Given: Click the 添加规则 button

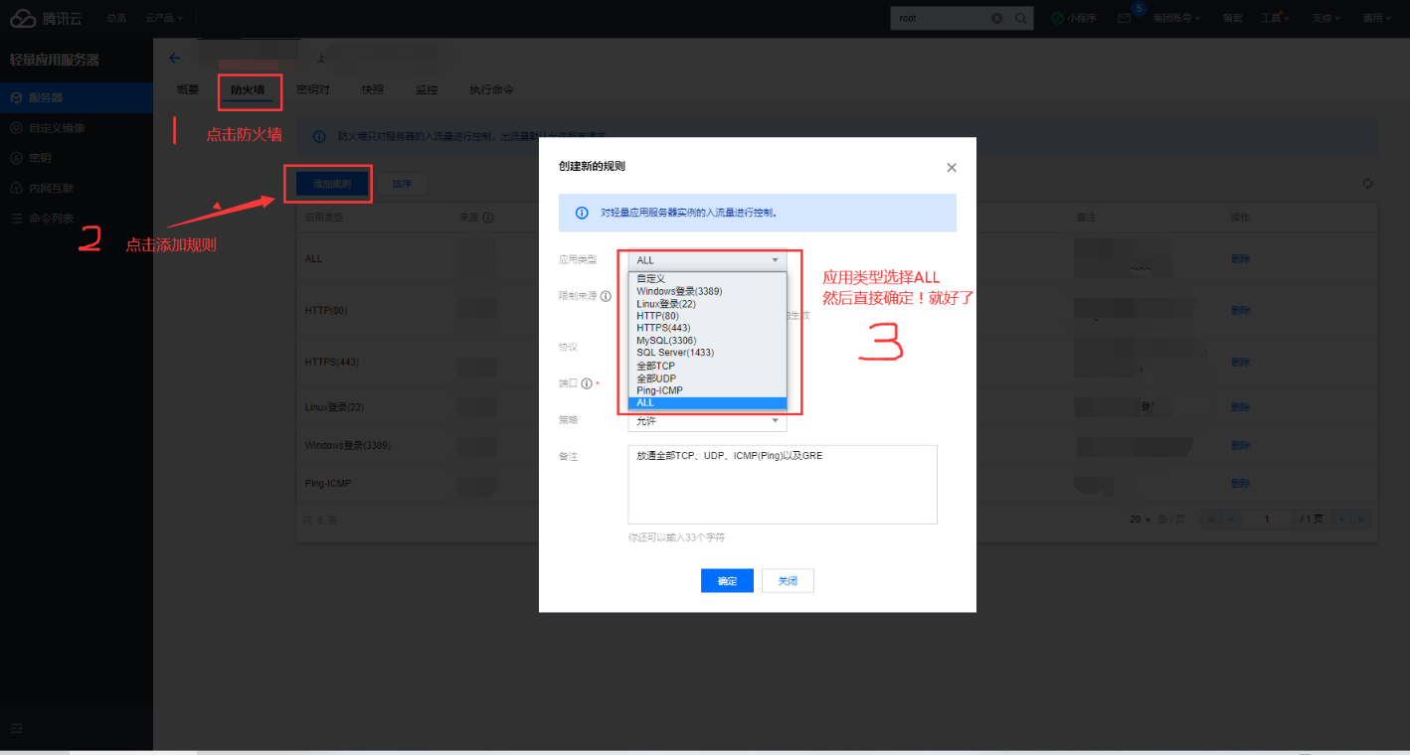Looking at the screenshot, I should [x=331, y=184].
